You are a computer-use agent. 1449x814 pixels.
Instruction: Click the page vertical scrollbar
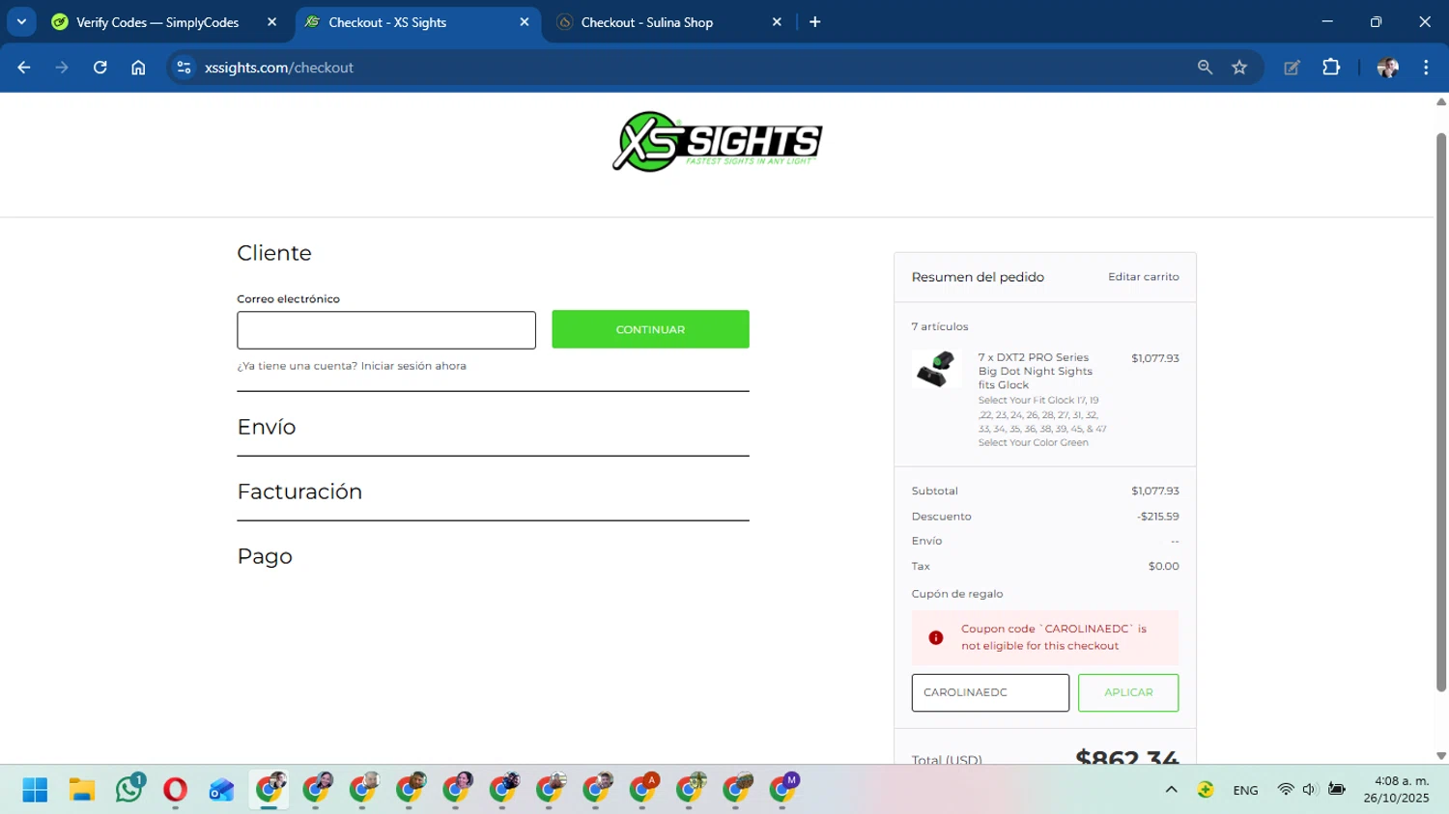(1441, 412)
